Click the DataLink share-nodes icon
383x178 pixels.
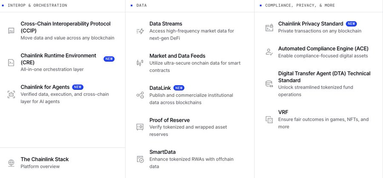[140, 95]
